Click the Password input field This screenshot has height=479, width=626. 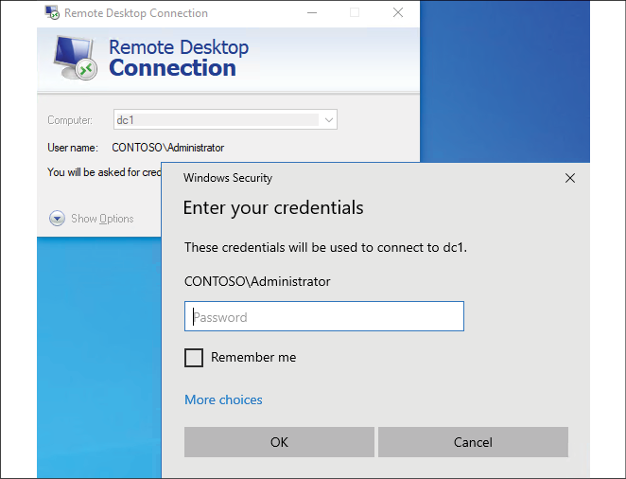pos(324,316)
